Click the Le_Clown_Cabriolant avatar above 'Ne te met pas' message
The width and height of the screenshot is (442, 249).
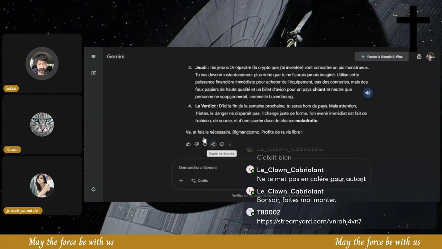click(250, 169)
